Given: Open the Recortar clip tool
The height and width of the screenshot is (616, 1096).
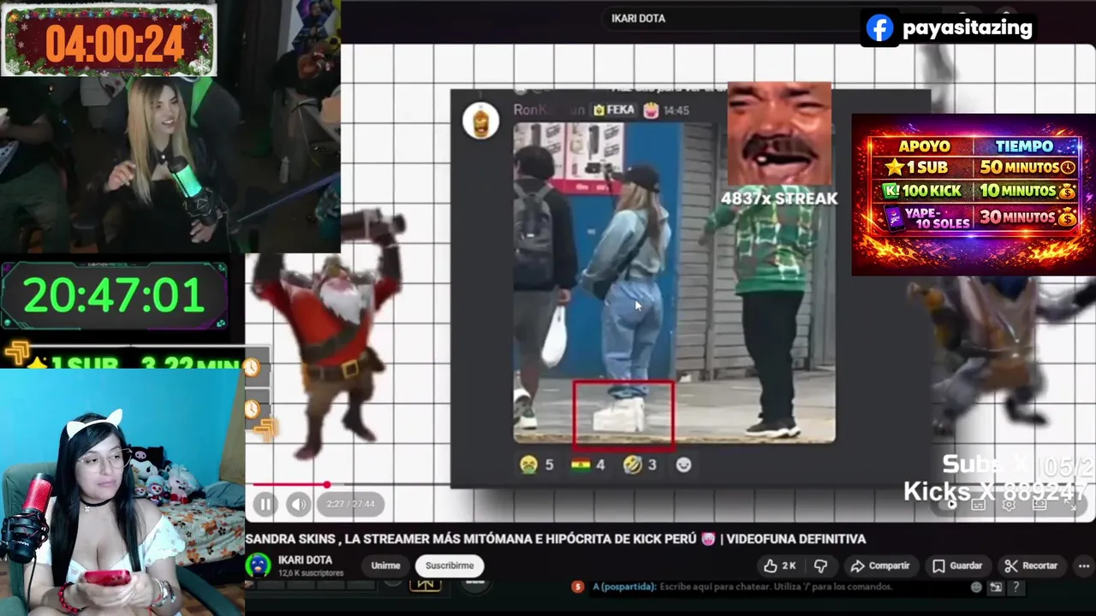Looking at the screenshot, I should 1031,566.
